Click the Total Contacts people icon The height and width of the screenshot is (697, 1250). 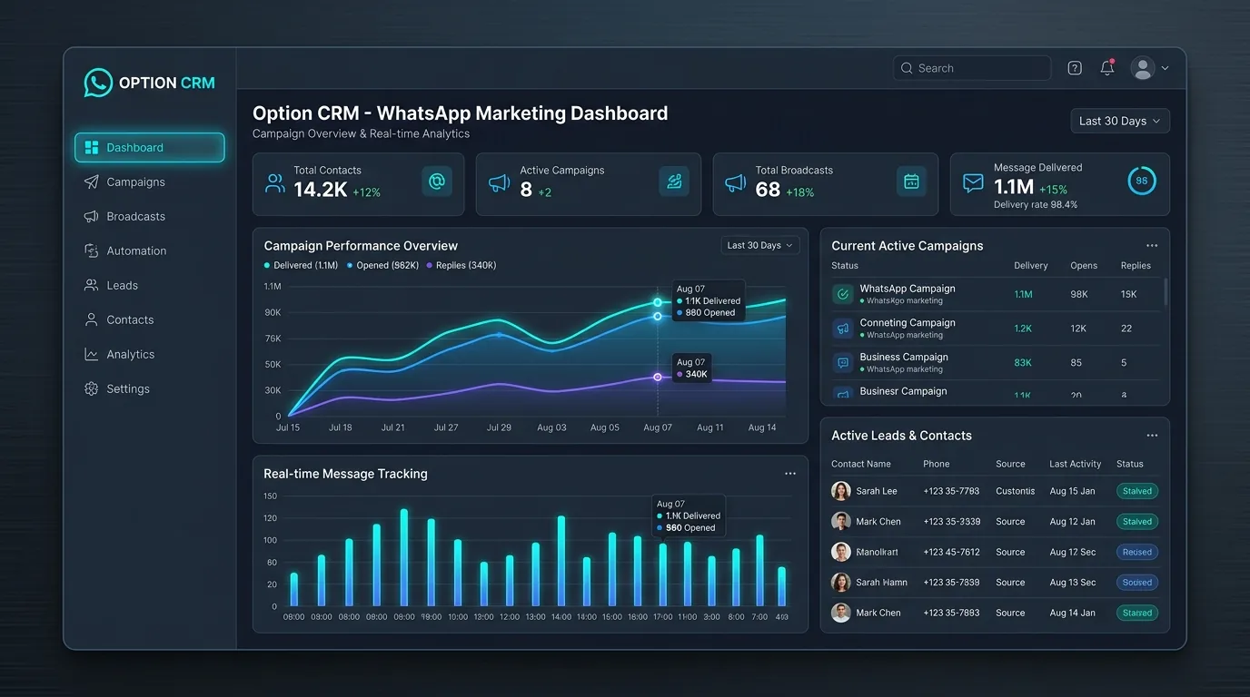[x=274, y=183]
